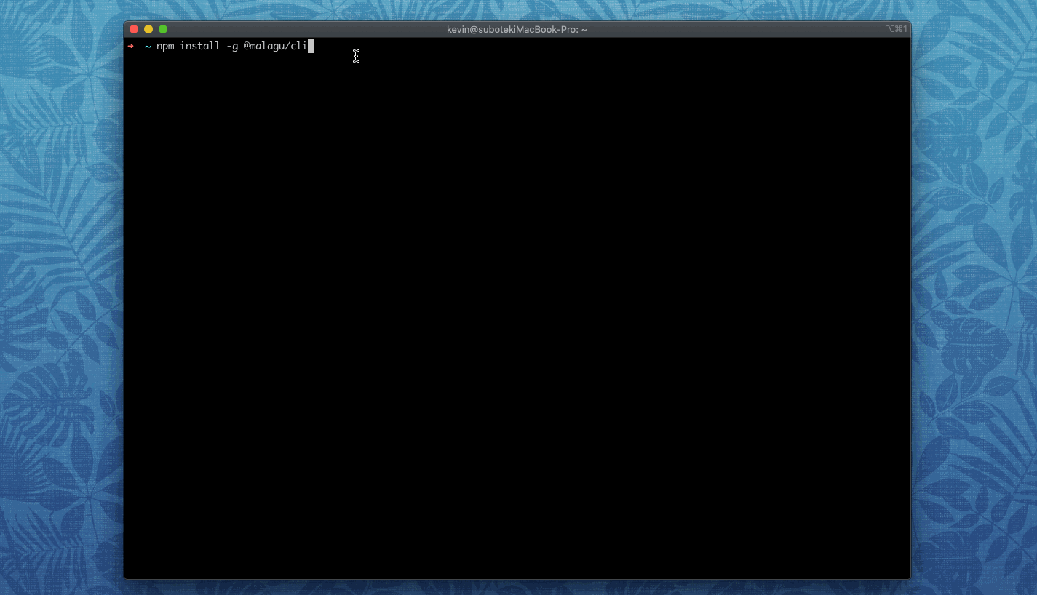
Task: Close the terminal window with red button
Action: click(134, 29)
